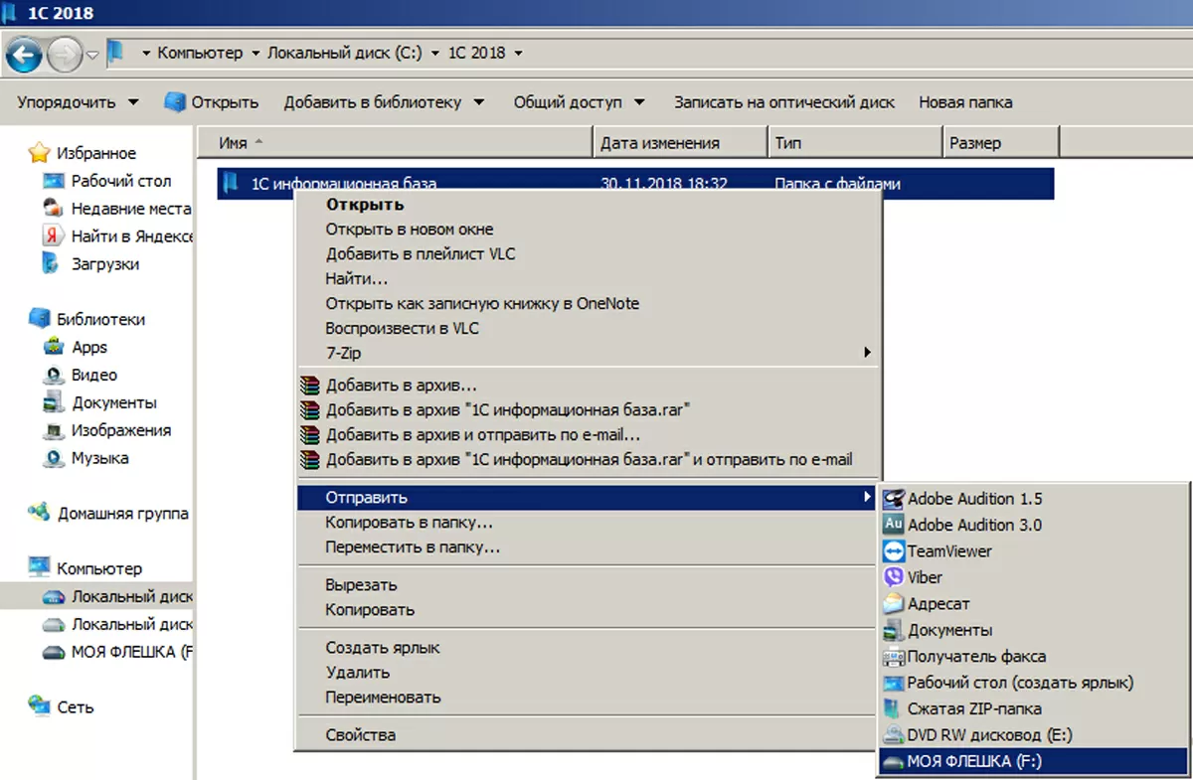Sort by the Тип column header

pos(855,143)
